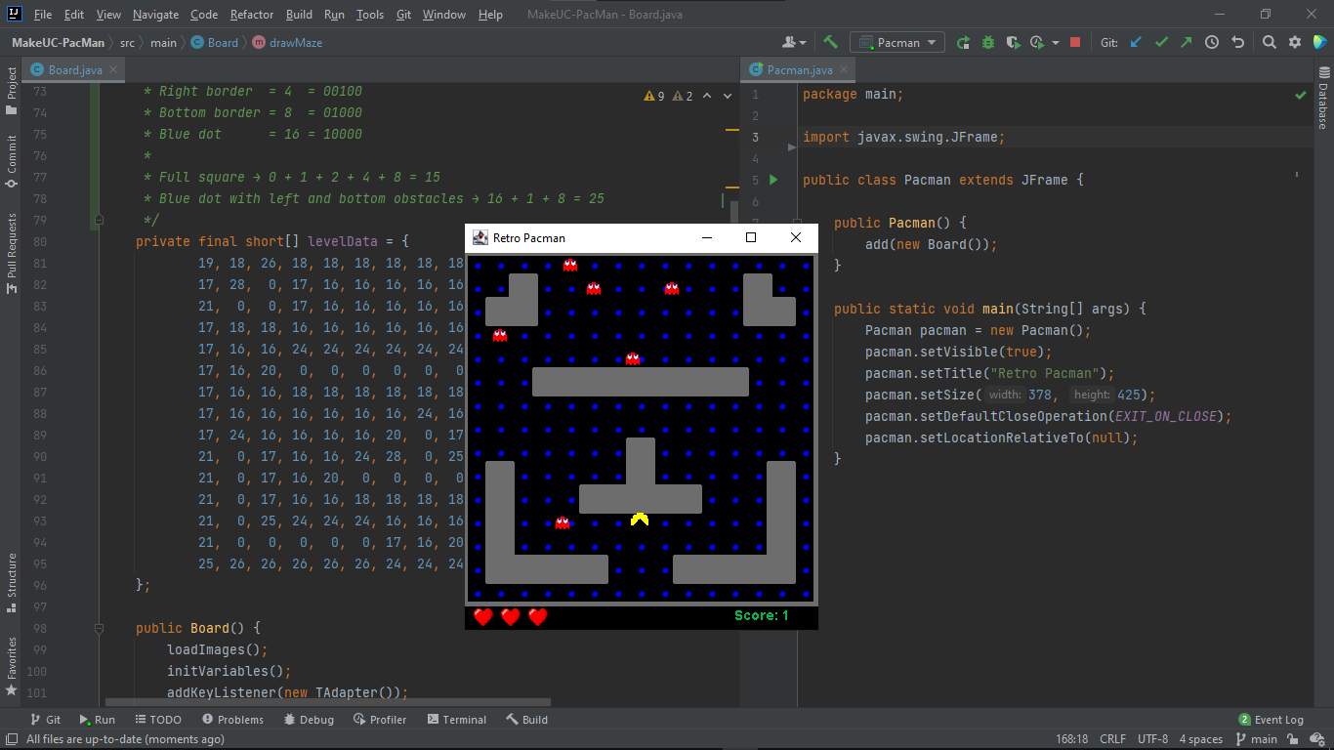Change line separator CRLF in status bar

click(x=1112, y=739)
